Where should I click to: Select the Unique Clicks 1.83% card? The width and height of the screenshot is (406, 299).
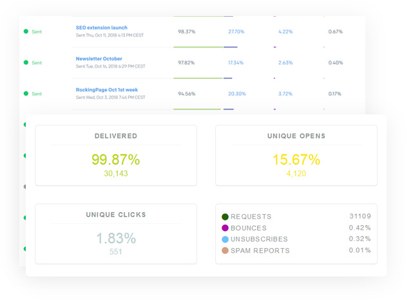pyautogui.click(x=116, y=233)
